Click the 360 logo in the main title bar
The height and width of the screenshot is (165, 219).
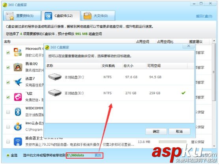pos(5,5)
